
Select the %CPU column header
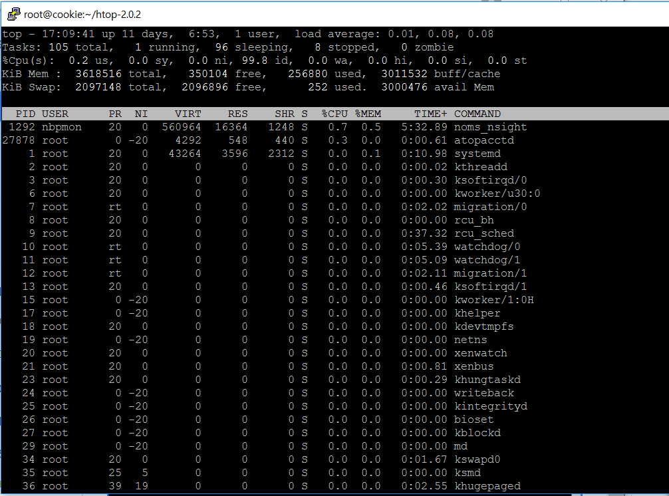point(334,114)
